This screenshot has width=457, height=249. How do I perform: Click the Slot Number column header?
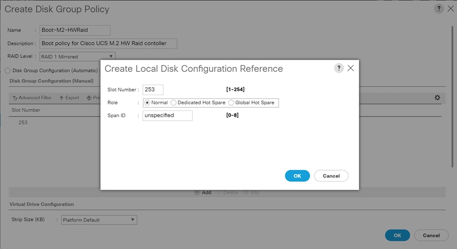(x=26, y=110)
